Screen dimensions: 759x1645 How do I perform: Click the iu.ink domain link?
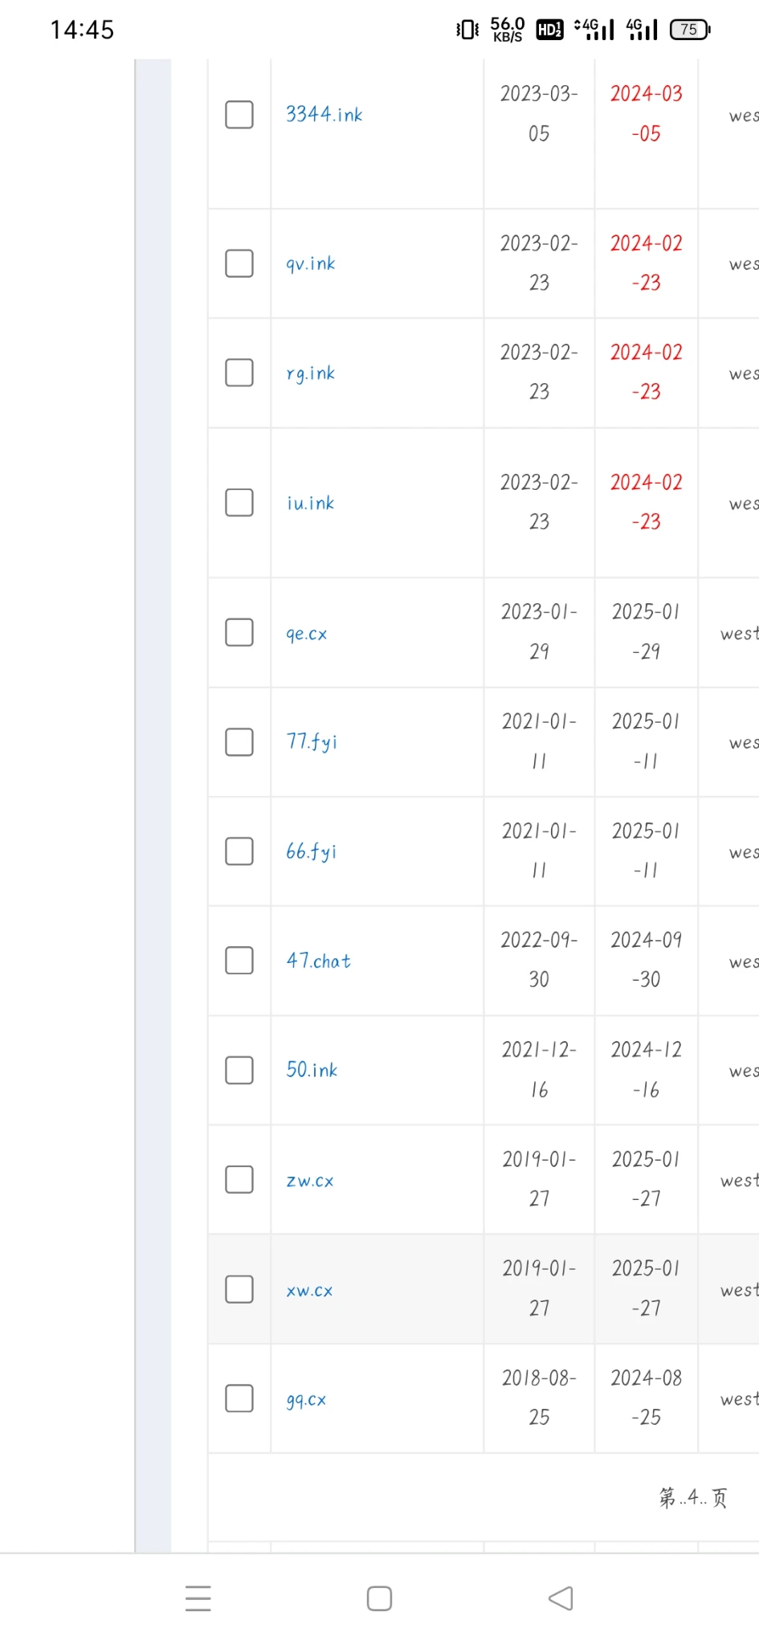click(311, 504)
